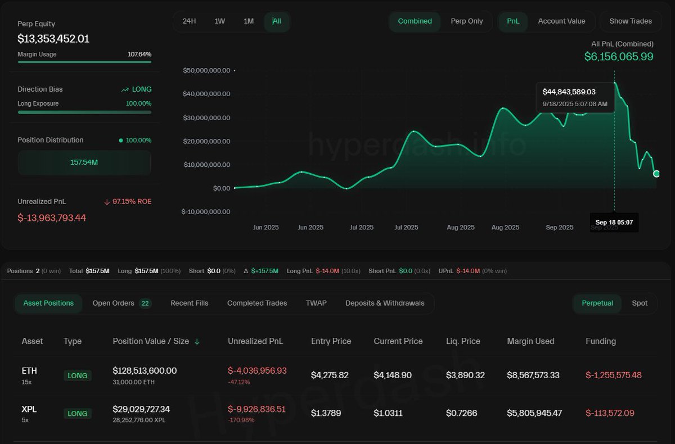This screenshot has height=444, width=675.
Task: View the Completed Trades tab
Action: coord(256,303)
